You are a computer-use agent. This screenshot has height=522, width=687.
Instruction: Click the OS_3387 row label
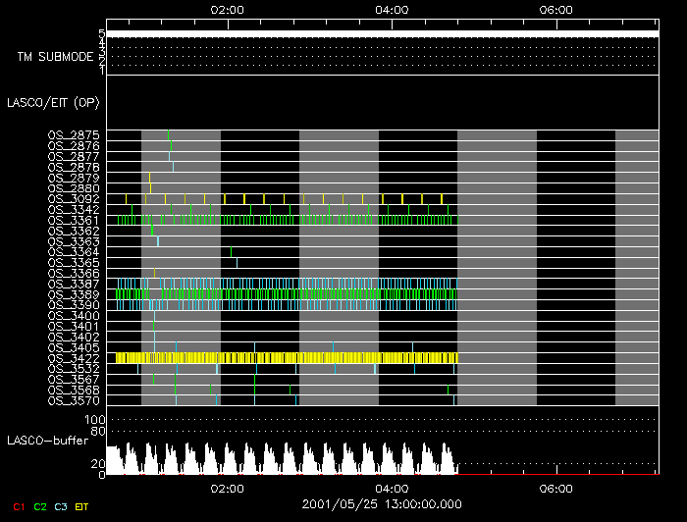tap(74, 284)
